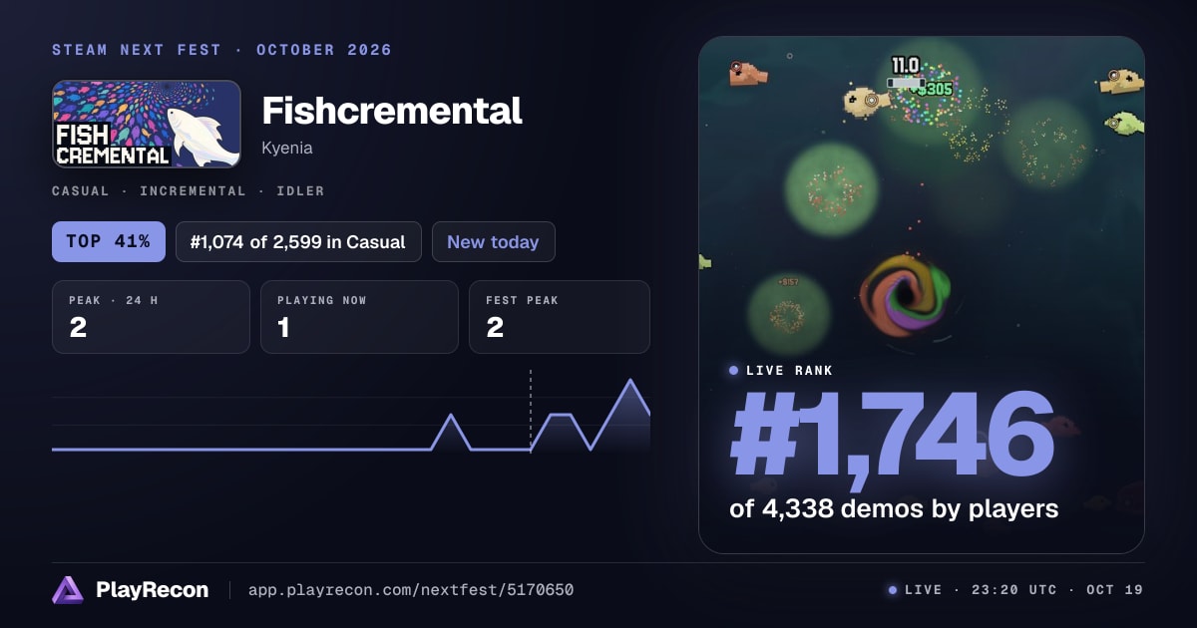This screenshot has width=1197, height=628.
Task: Click the live rank dot indicator
Action: (x=734, y=371)
